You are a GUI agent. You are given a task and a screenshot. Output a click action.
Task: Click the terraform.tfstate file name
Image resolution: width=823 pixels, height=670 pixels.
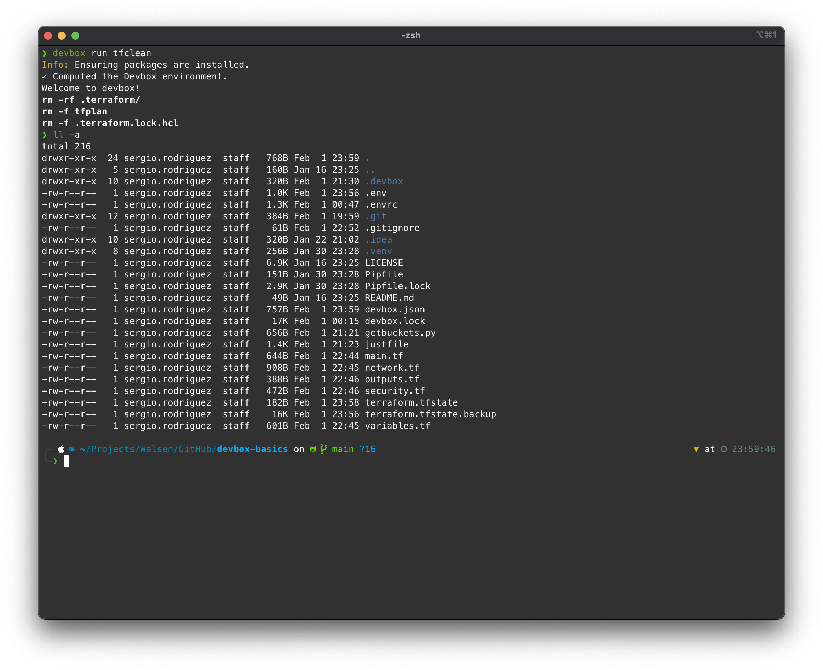[x=411, y=402]
